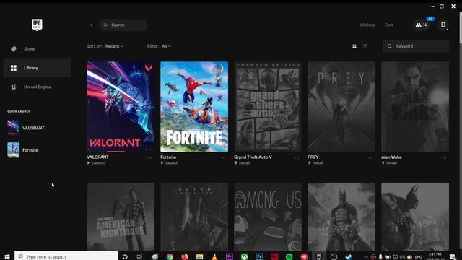Open Cortana circle in the taskbar
The width and height of the screenshot is (462, 260).
click(125, 257)
